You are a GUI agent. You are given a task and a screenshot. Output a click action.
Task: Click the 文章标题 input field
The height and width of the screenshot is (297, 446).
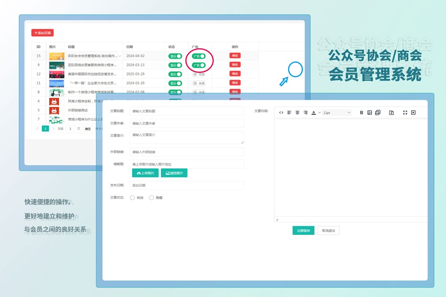(186, 111)
